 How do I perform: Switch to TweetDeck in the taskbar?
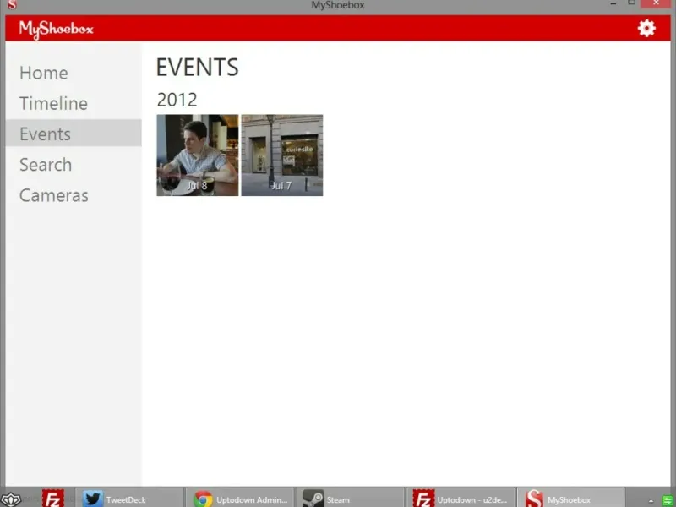130,499
